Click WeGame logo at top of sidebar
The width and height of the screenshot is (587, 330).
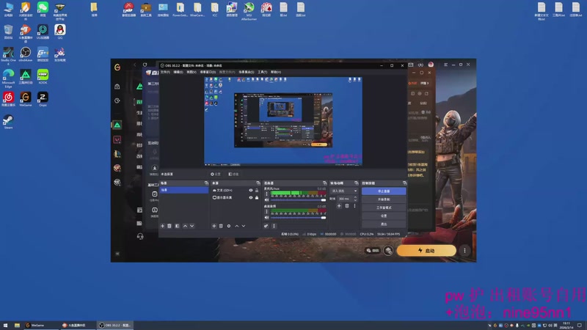point(117,67)
